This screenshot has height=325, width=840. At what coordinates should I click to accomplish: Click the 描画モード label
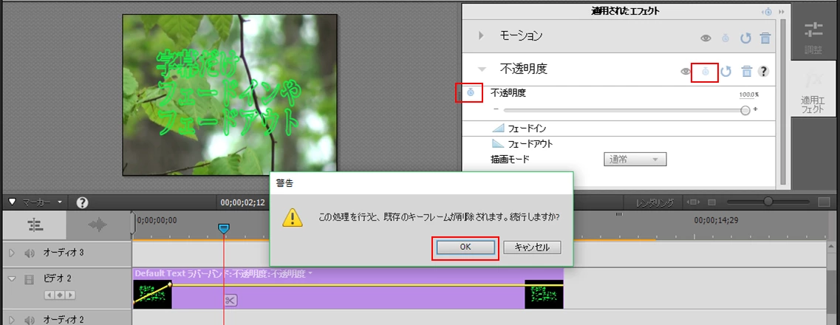pos(510,160)
